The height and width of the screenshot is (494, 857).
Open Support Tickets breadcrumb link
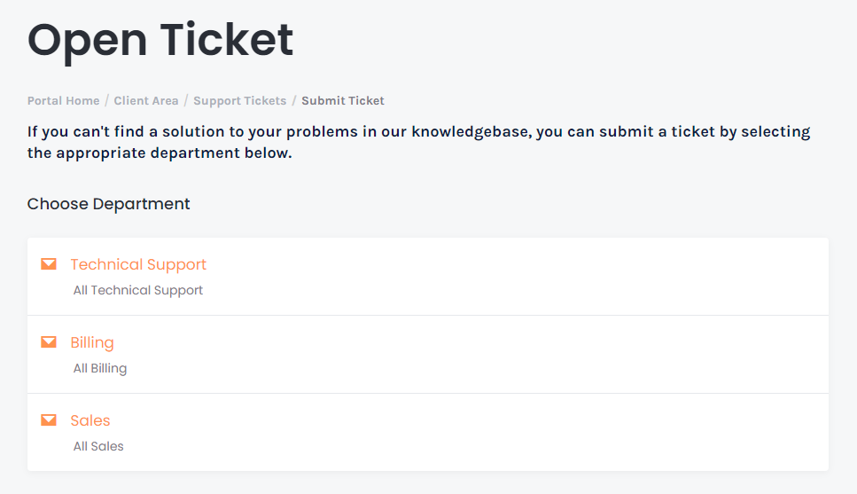point(240,101)
